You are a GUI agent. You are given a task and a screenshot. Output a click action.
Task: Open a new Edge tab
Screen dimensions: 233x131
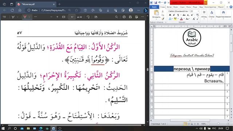pyautogui.click(x=59, y=4)
